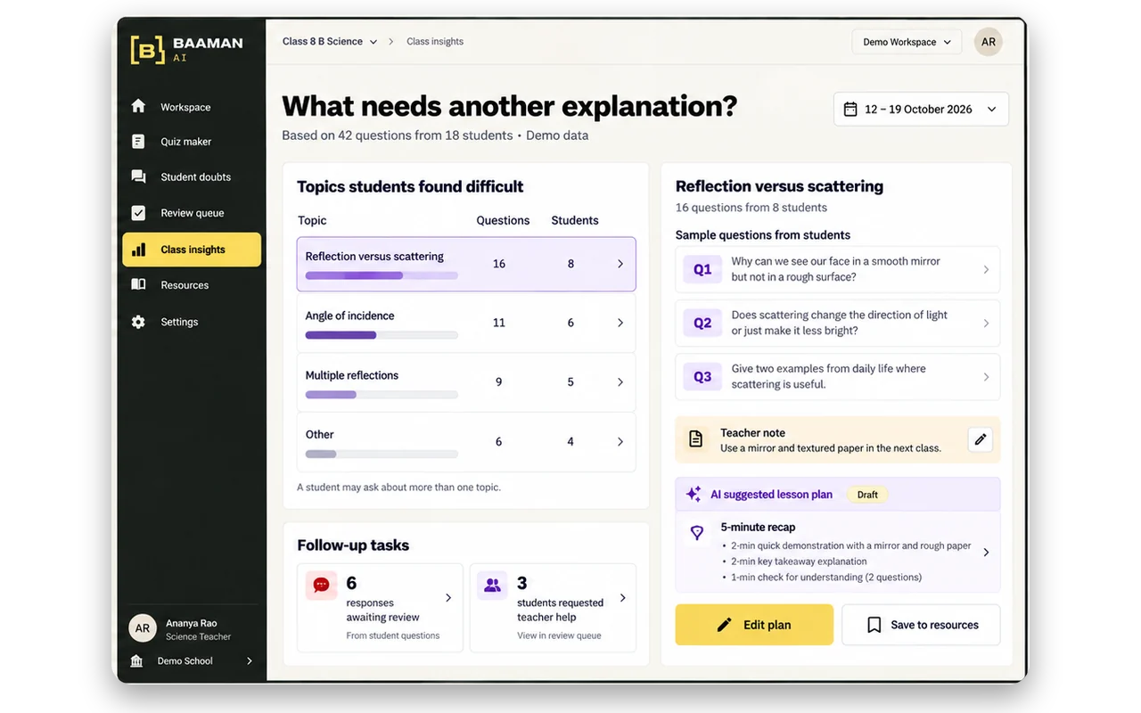This screenshot has height=713, width=1141.
Task: Click the Settings gear icon
Action: (138, 322)
